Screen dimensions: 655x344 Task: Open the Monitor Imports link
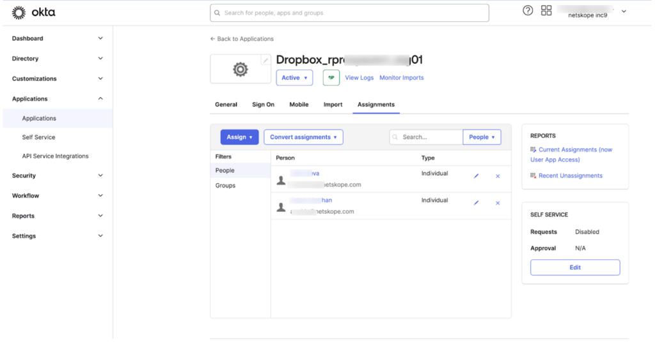click(402, 78)
